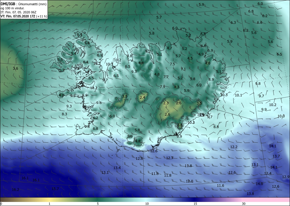Click the map value 9.5
Viewport: 290px width, 206px height.
(x=73, y=96)
